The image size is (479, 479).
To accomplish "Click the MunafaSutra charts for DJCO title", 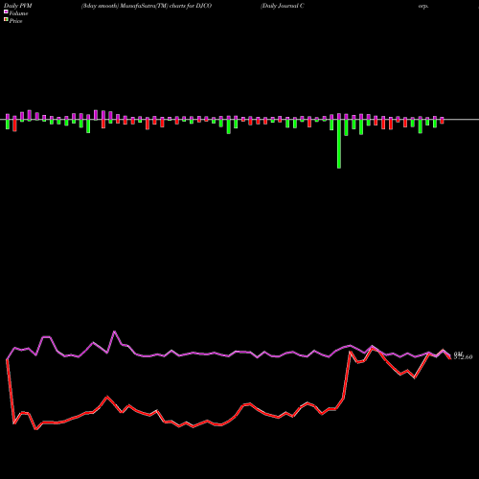I will coord(147,6).
